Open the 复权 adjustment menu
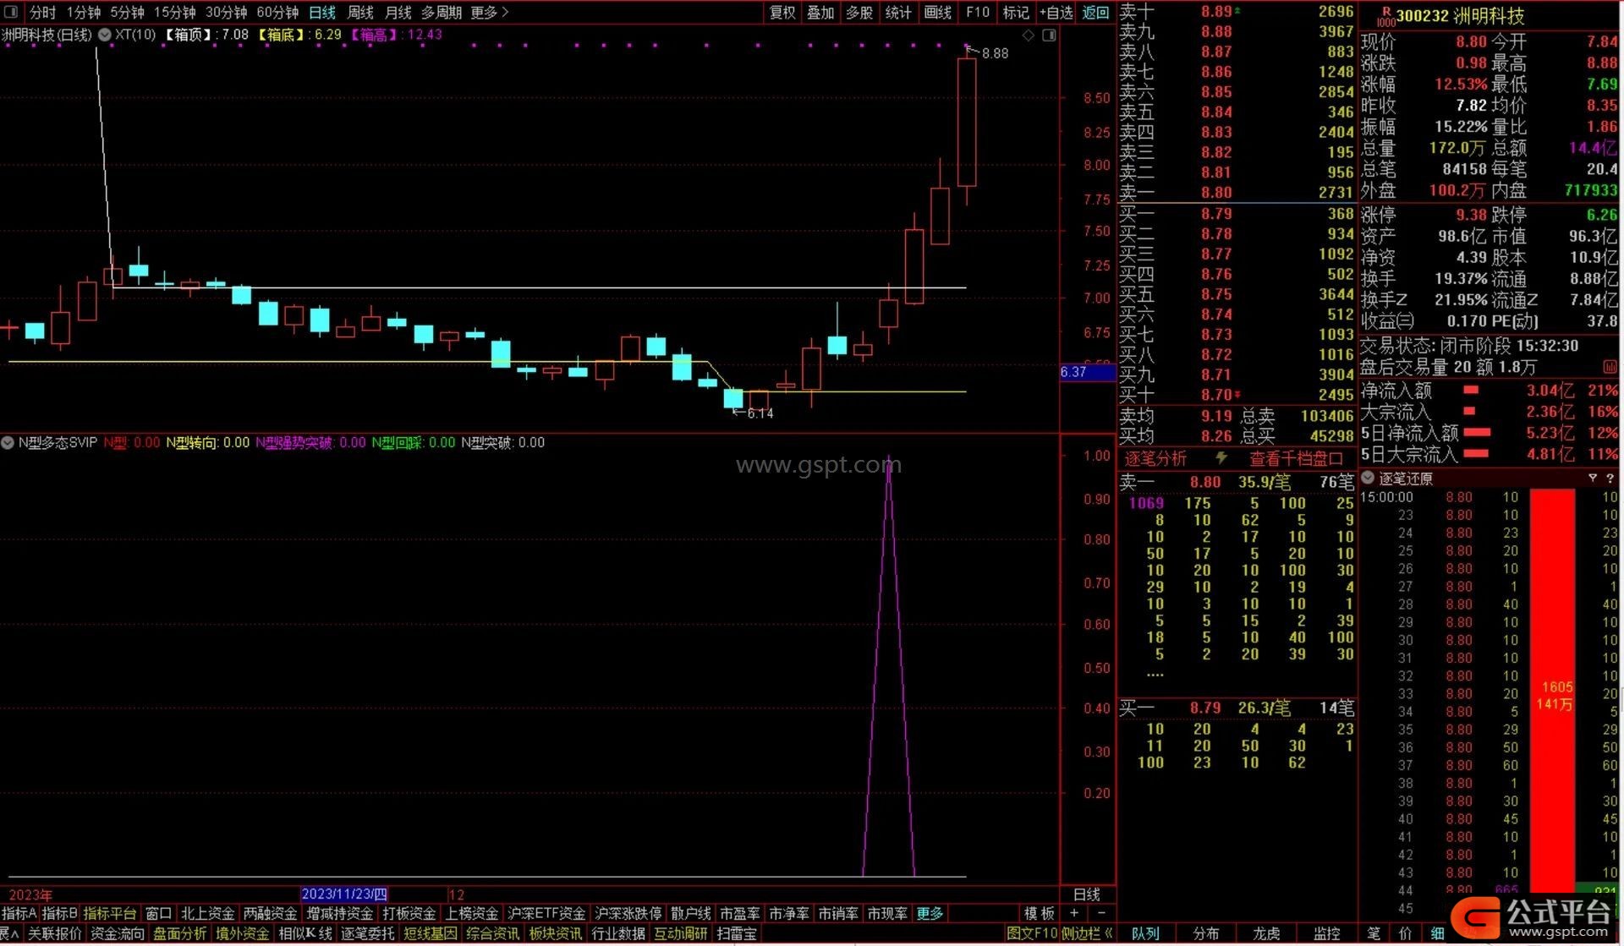The width and height of the screenshot is (1624, 946). [782, 13]
